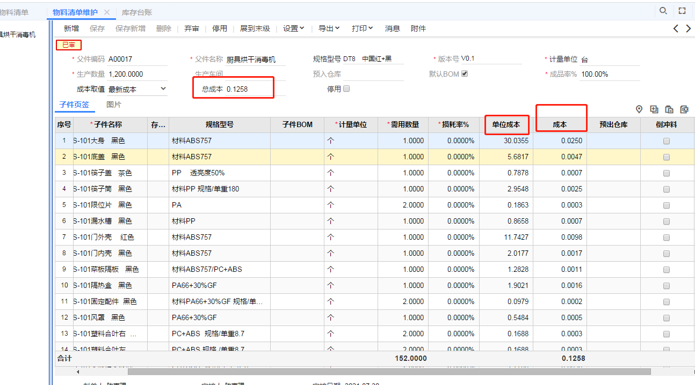Toggle fullscreen with the expand icon
This screenshot has height=385, width=695.
tap(682, 11)
